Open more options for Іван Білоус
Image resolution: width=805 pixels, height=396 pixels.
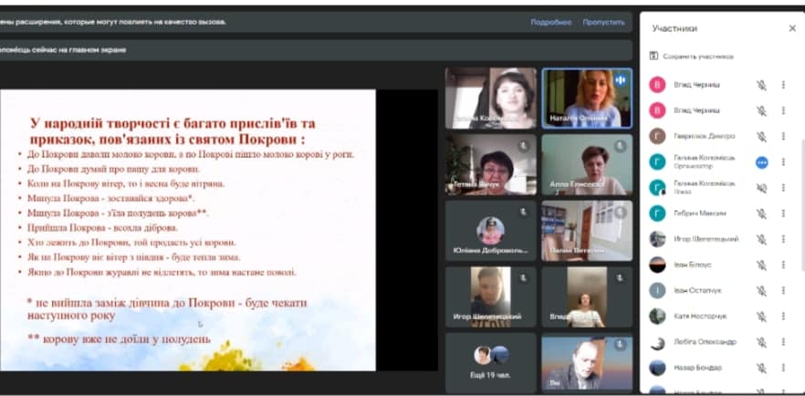click(x=783, y=265)
